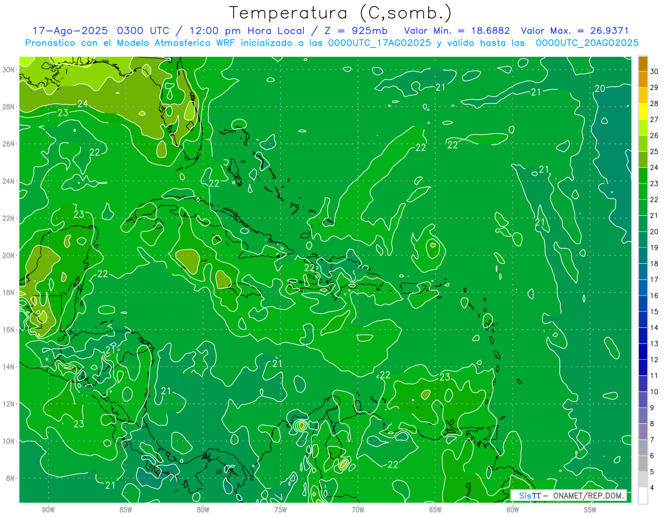The height and width of the screenshot is (517, 669).
Task: Click the "24" contour label near Florida panhandle
Action: tap(83, 104)
